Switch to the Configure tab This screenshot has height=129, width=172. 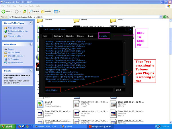(x=58, y=36)
